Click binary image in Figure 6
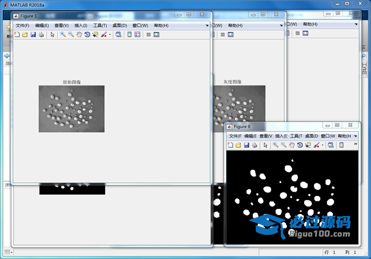 [292, 197]
